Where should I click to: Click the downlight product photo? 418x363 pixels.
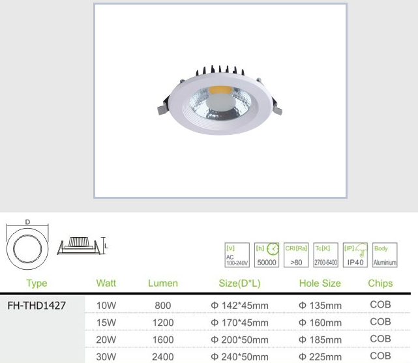[x=220, y=101]
